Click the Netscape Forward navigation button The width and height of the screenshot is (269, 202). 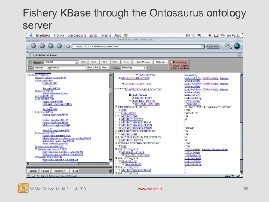click(x=42, y=46)
